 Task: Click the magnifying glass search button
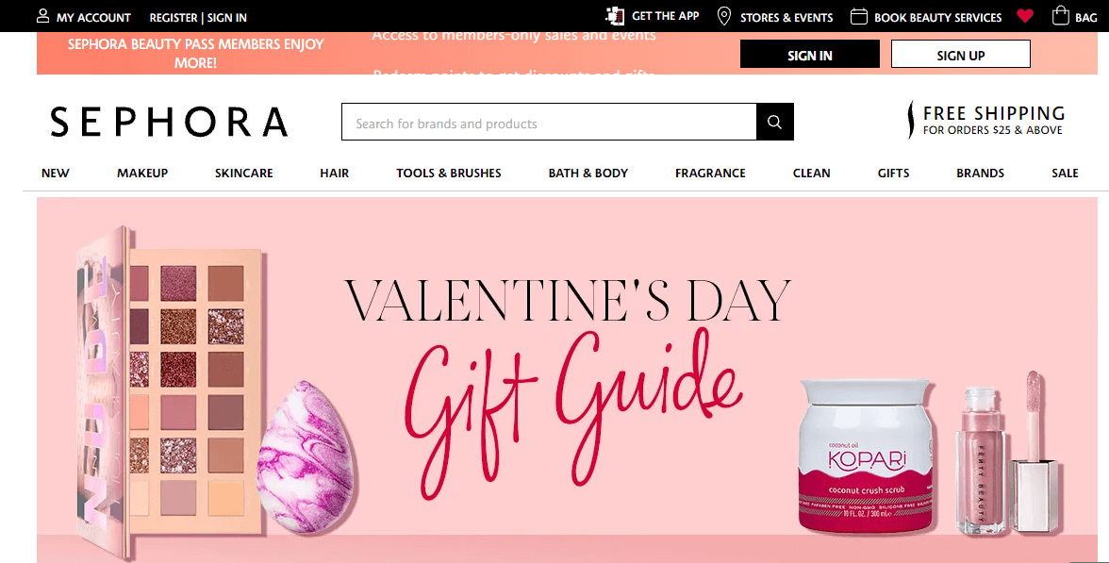tap(774, 122)
